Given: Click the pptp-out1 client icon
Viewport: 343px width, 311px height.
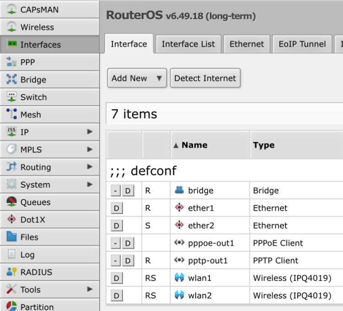Looking at the screenshot, I should click(179, 260).
